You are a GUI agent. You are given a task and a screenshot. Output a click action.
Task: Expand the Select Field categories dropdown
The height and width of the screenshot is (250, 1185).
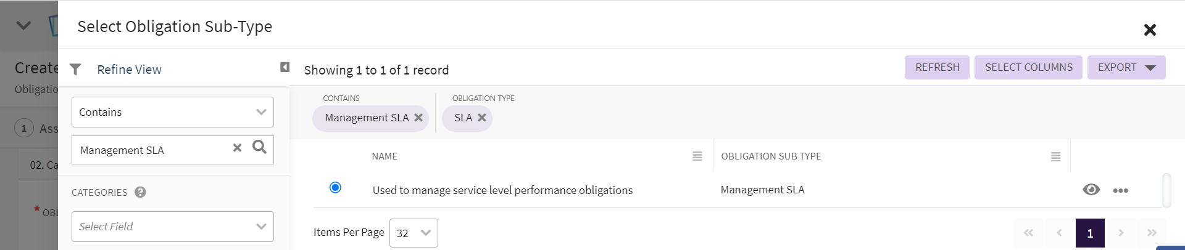pyautogui.click(x=173, y=227)
